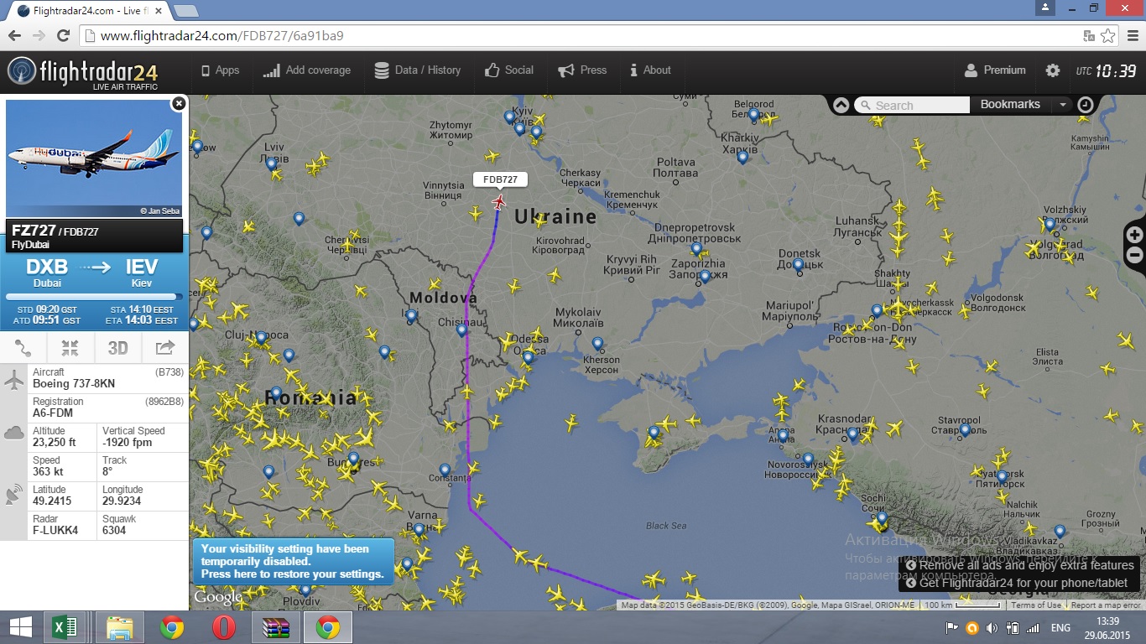Zoom in on the map with plus
1146x644 pixels.
click(x=1134, y=235)
